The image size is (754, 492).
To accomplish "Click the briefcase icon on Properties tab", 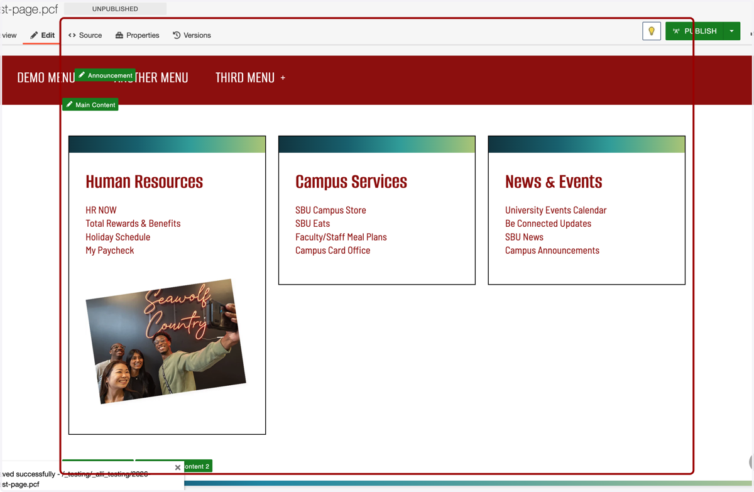I will 119,35.
